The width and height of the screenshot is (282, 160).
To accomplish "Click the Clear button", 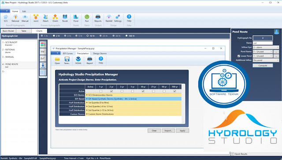I will point(154,130).
